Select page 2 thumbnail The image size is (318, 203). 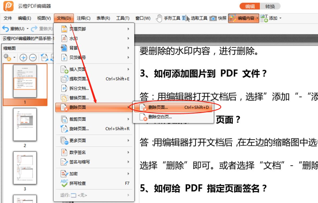tap(25, 124)
